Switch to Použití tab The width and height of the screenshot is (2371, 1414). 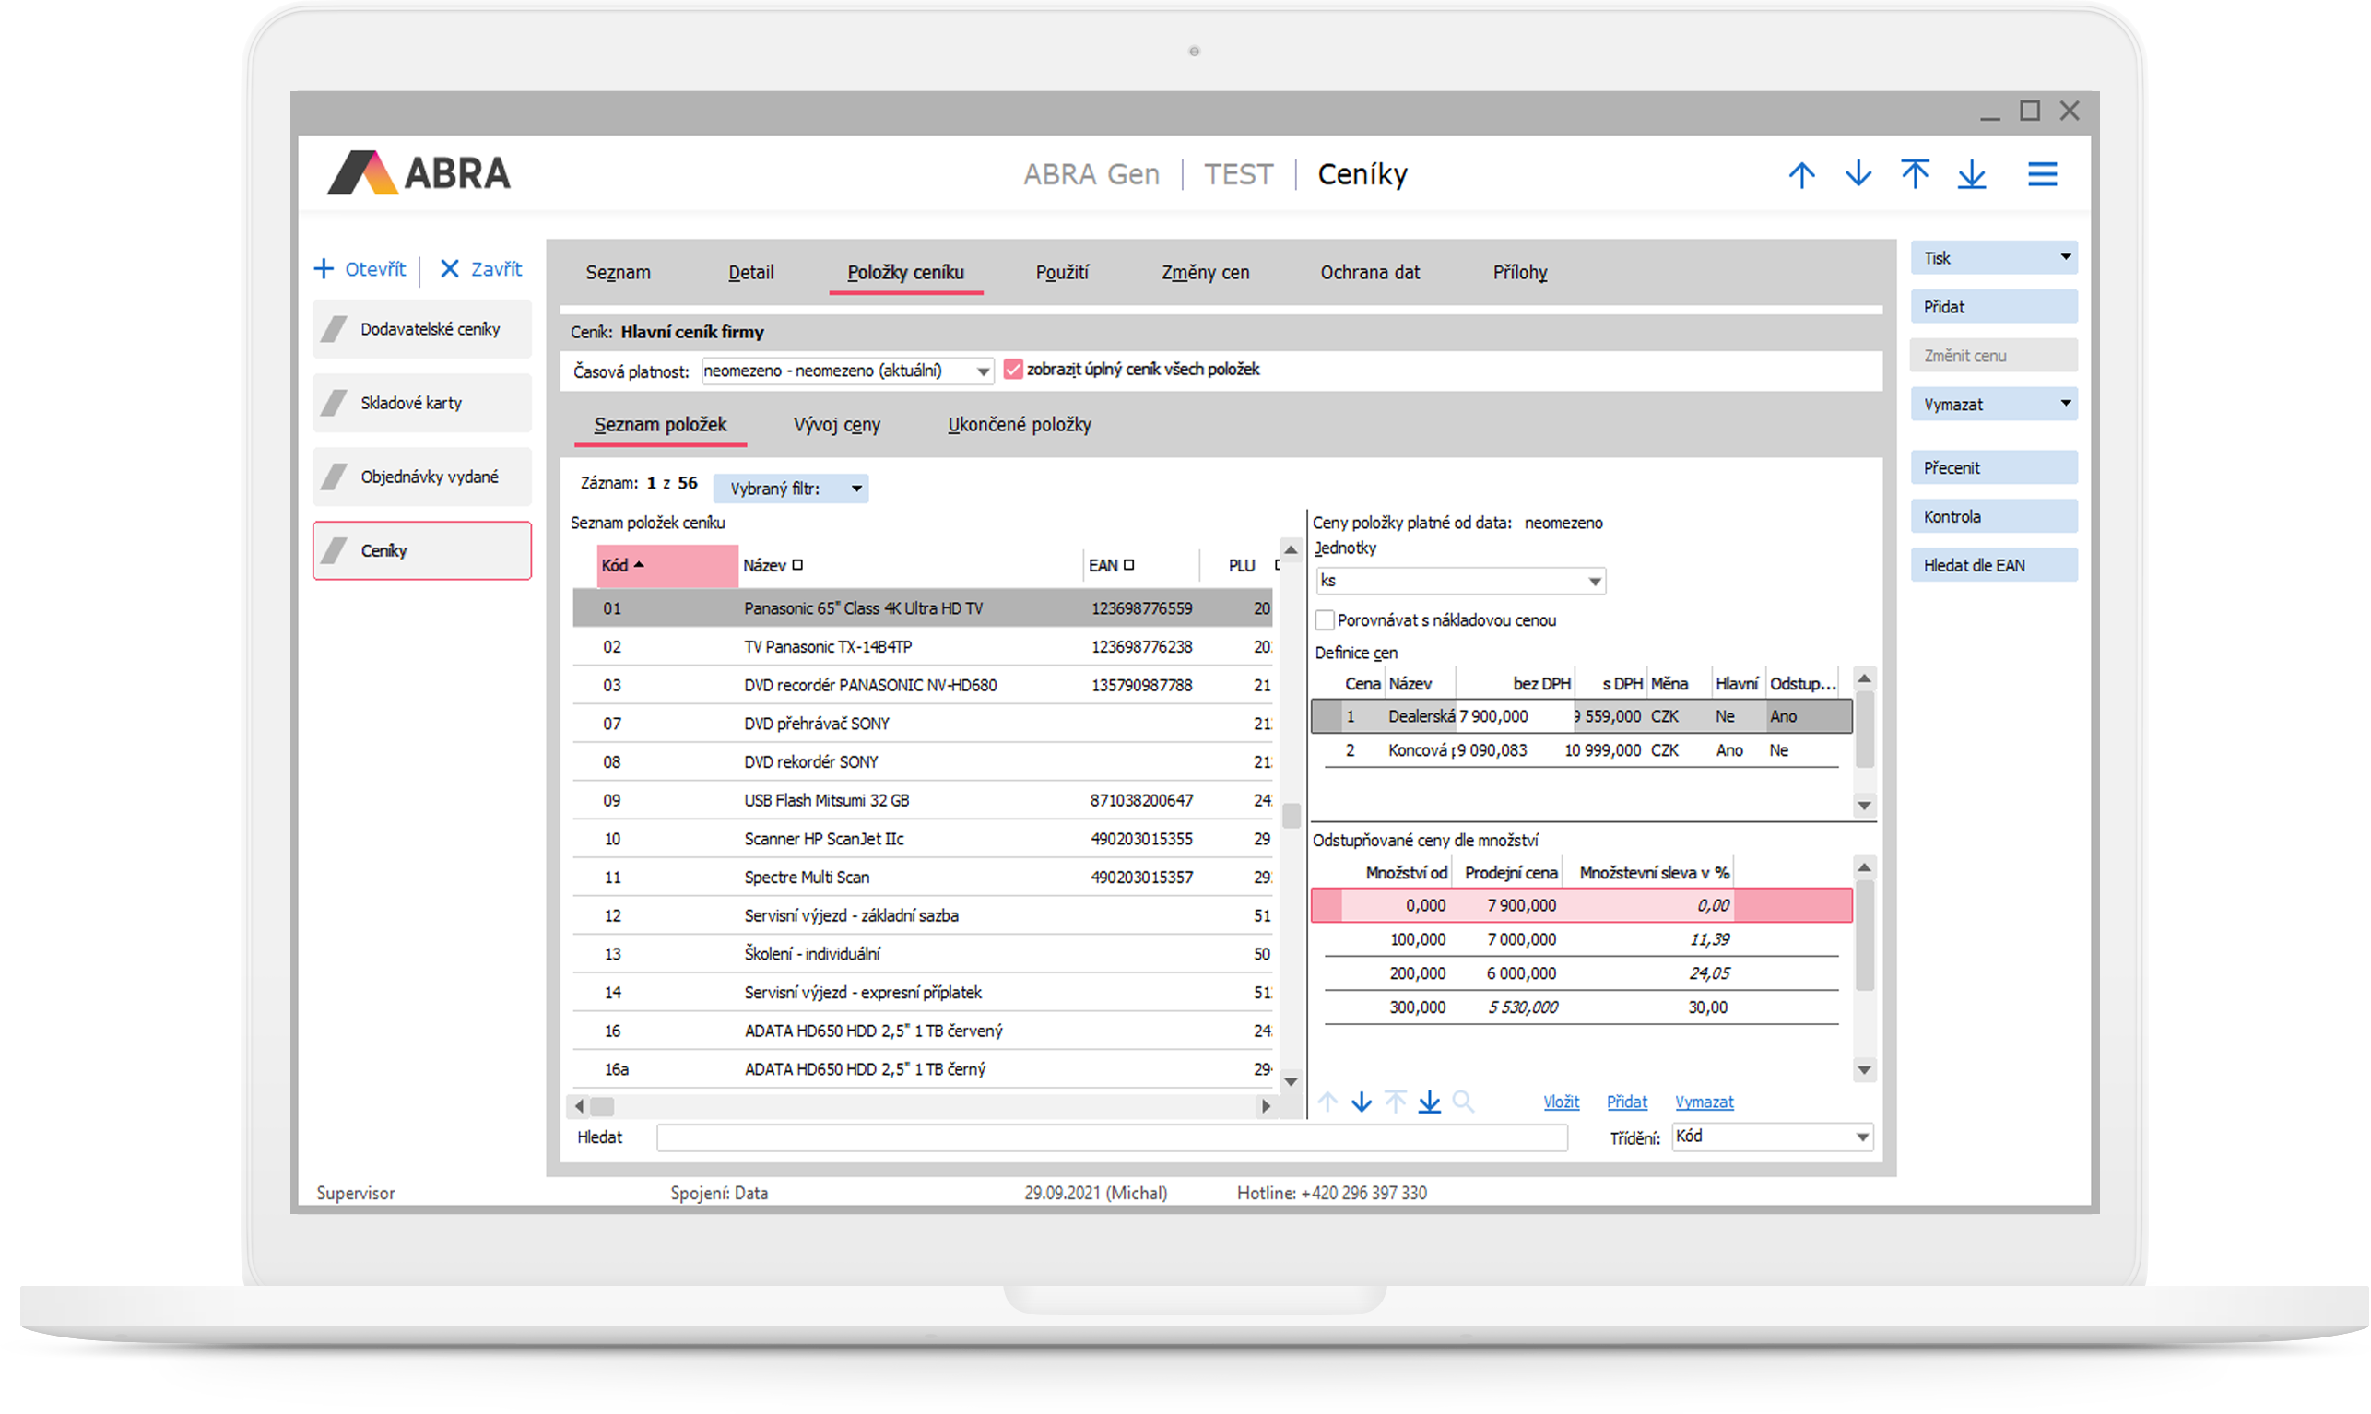coord(1061,273)
